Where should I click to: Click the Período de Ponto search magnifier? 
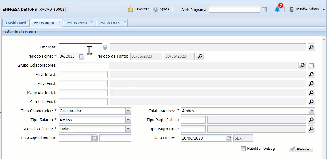[200, 56]
